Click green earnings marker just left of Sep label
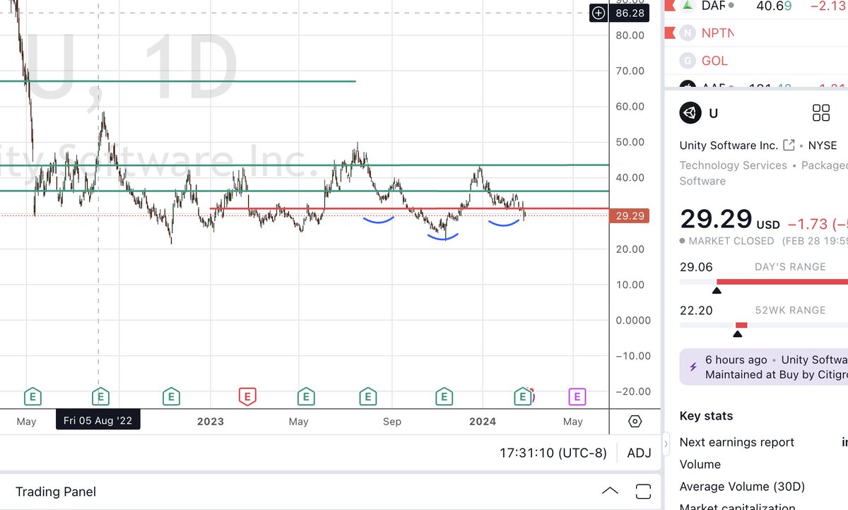This screenshot has width=848, height=510. pos(367,396)
